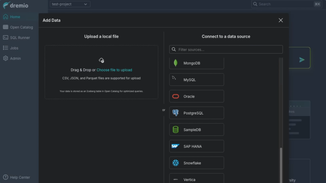This screenshot has width=326, height=183.
Task: Open the Jobs page
Action: coord(11,48)
